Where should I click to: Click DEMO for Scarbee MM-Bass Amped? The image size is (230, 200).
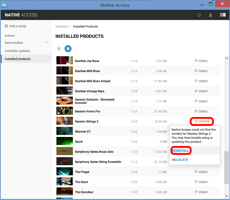click(201, 81)
